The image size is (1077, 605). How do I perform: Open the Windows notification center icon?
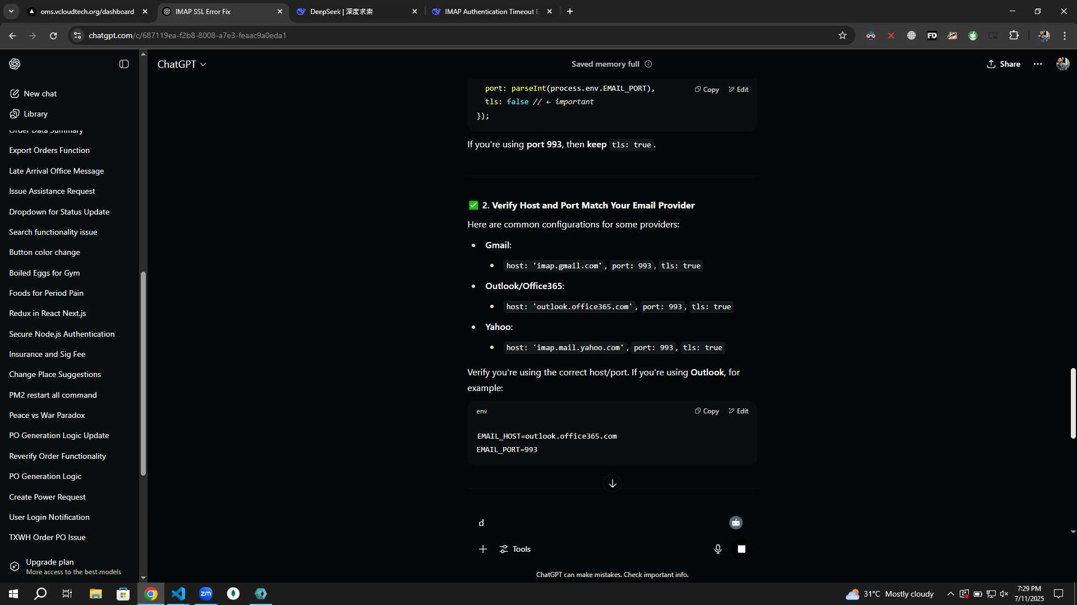click(1058, 594)
